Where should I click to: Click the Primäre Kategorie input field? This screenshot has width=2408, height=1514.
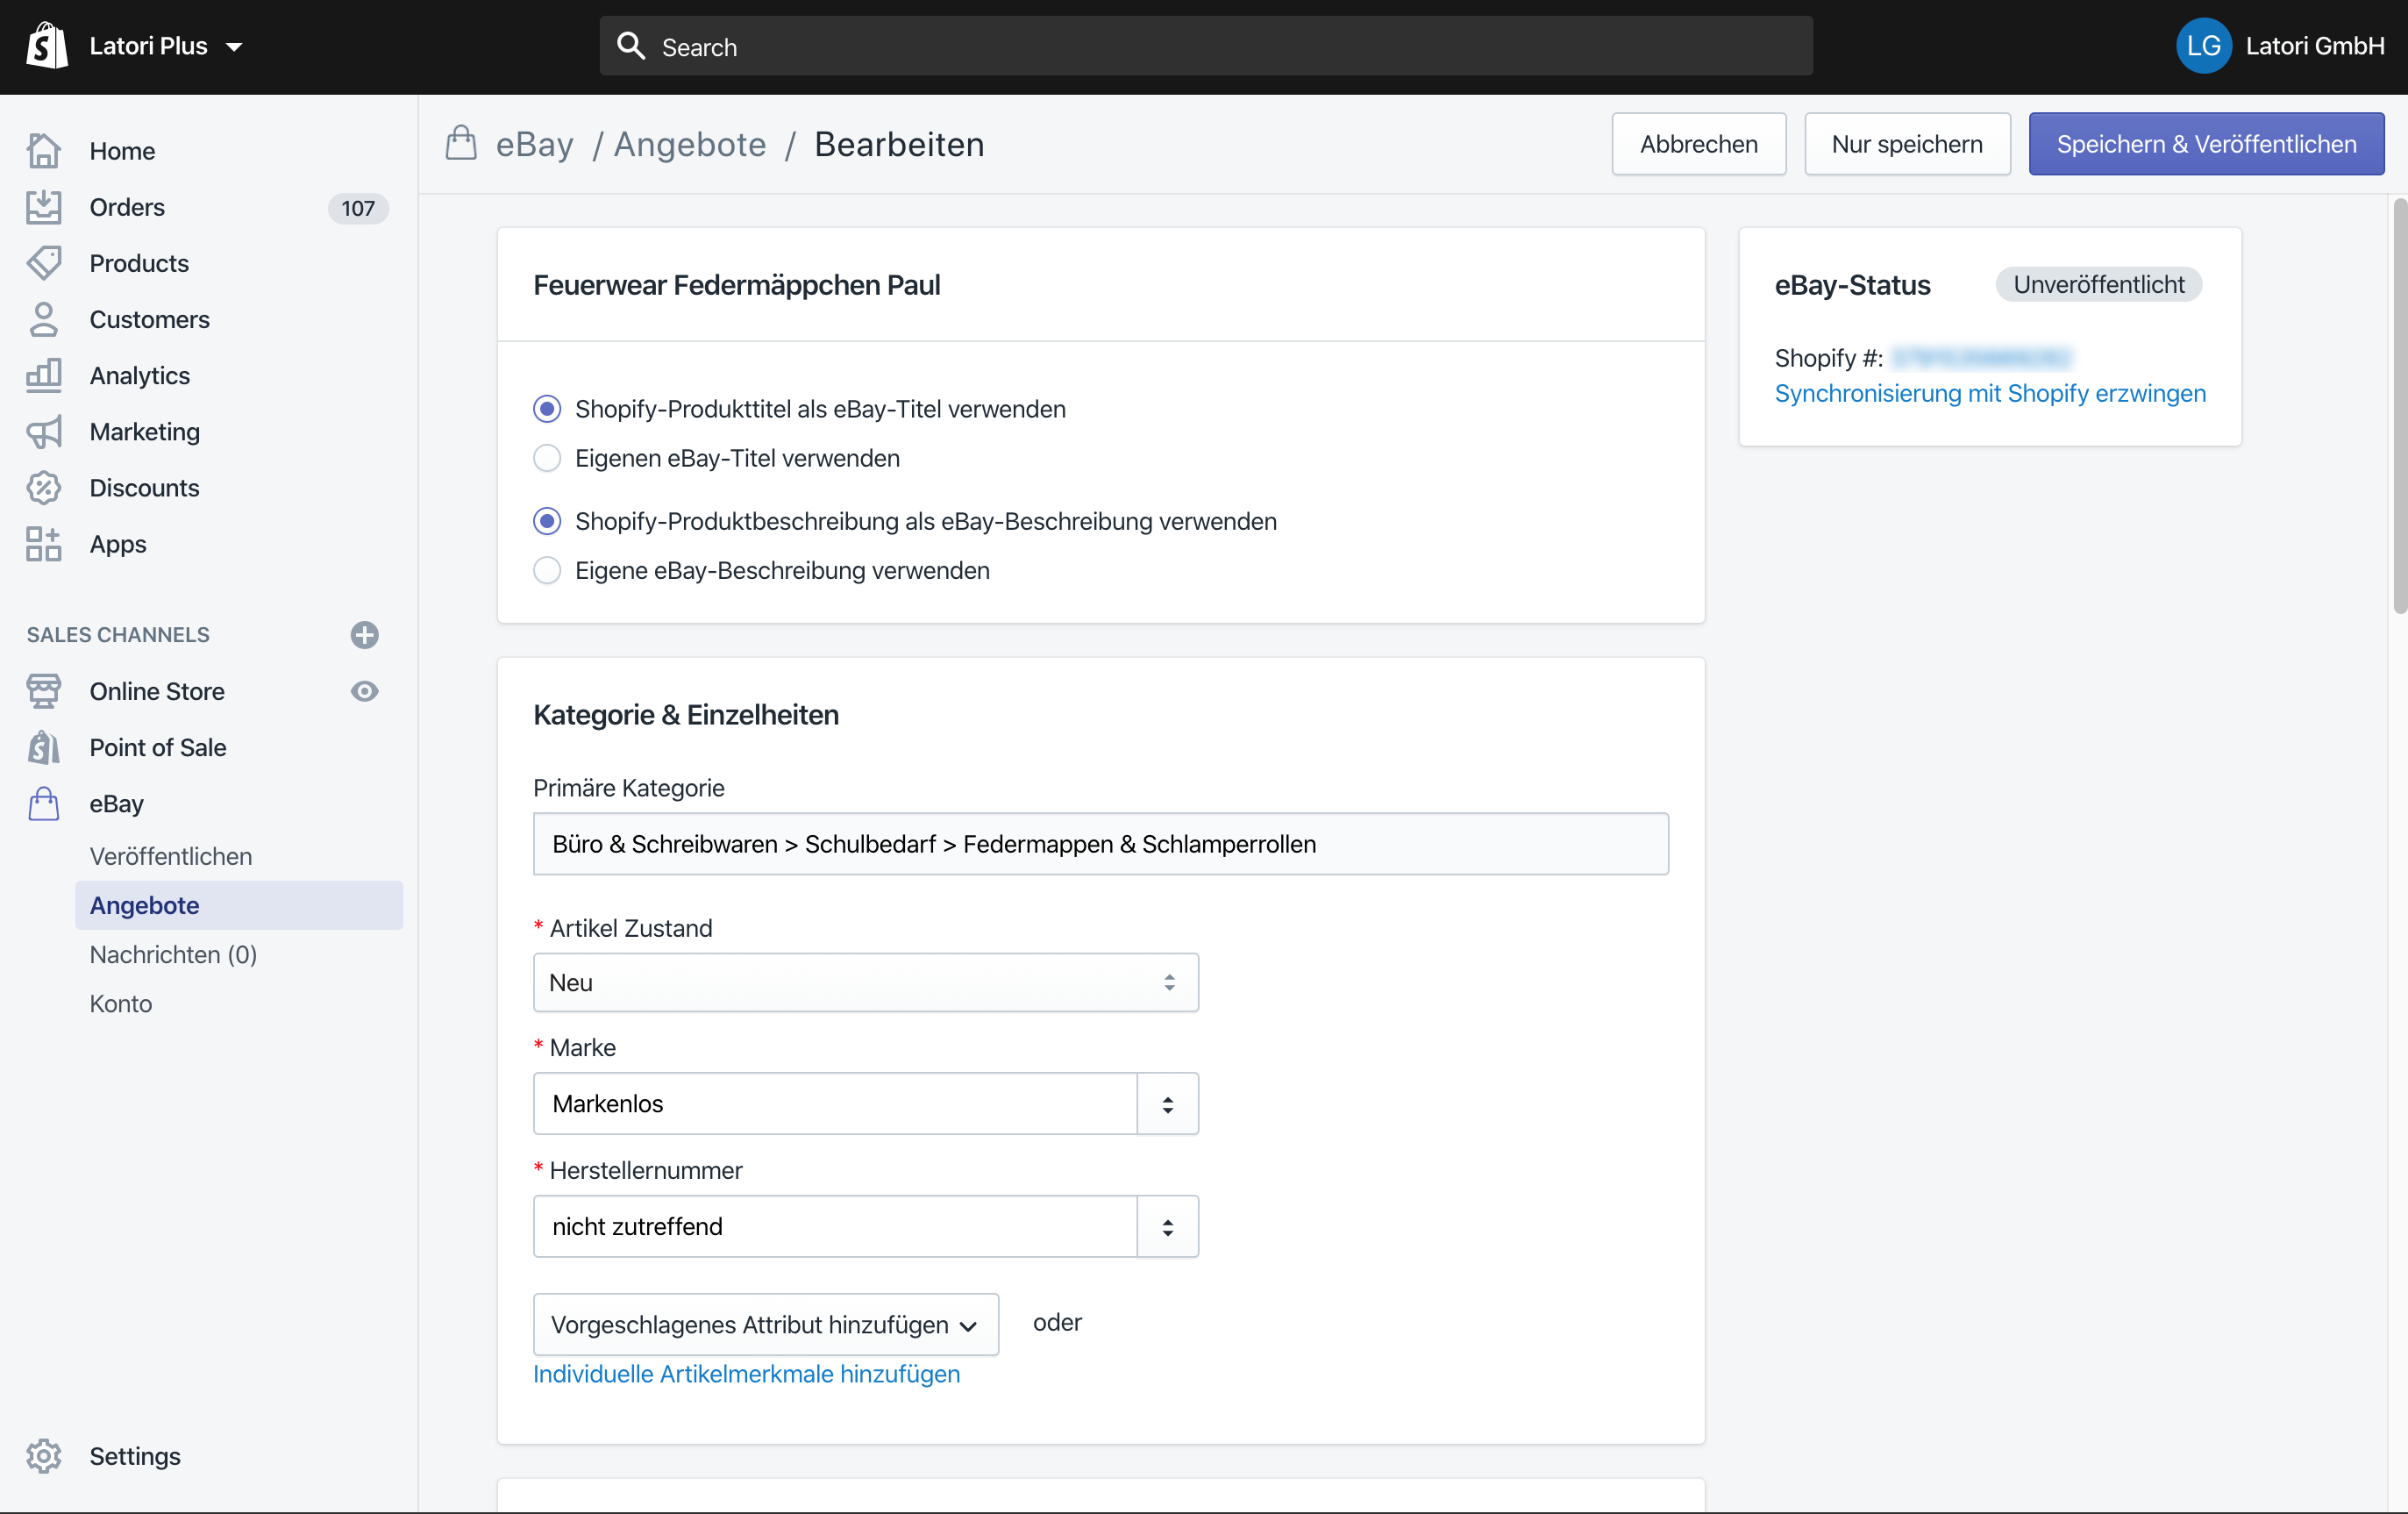point(1100,844)
